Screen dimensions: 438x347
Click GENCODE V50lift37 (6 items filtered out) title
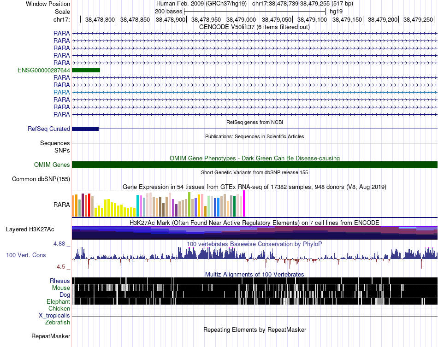[255, 27]
